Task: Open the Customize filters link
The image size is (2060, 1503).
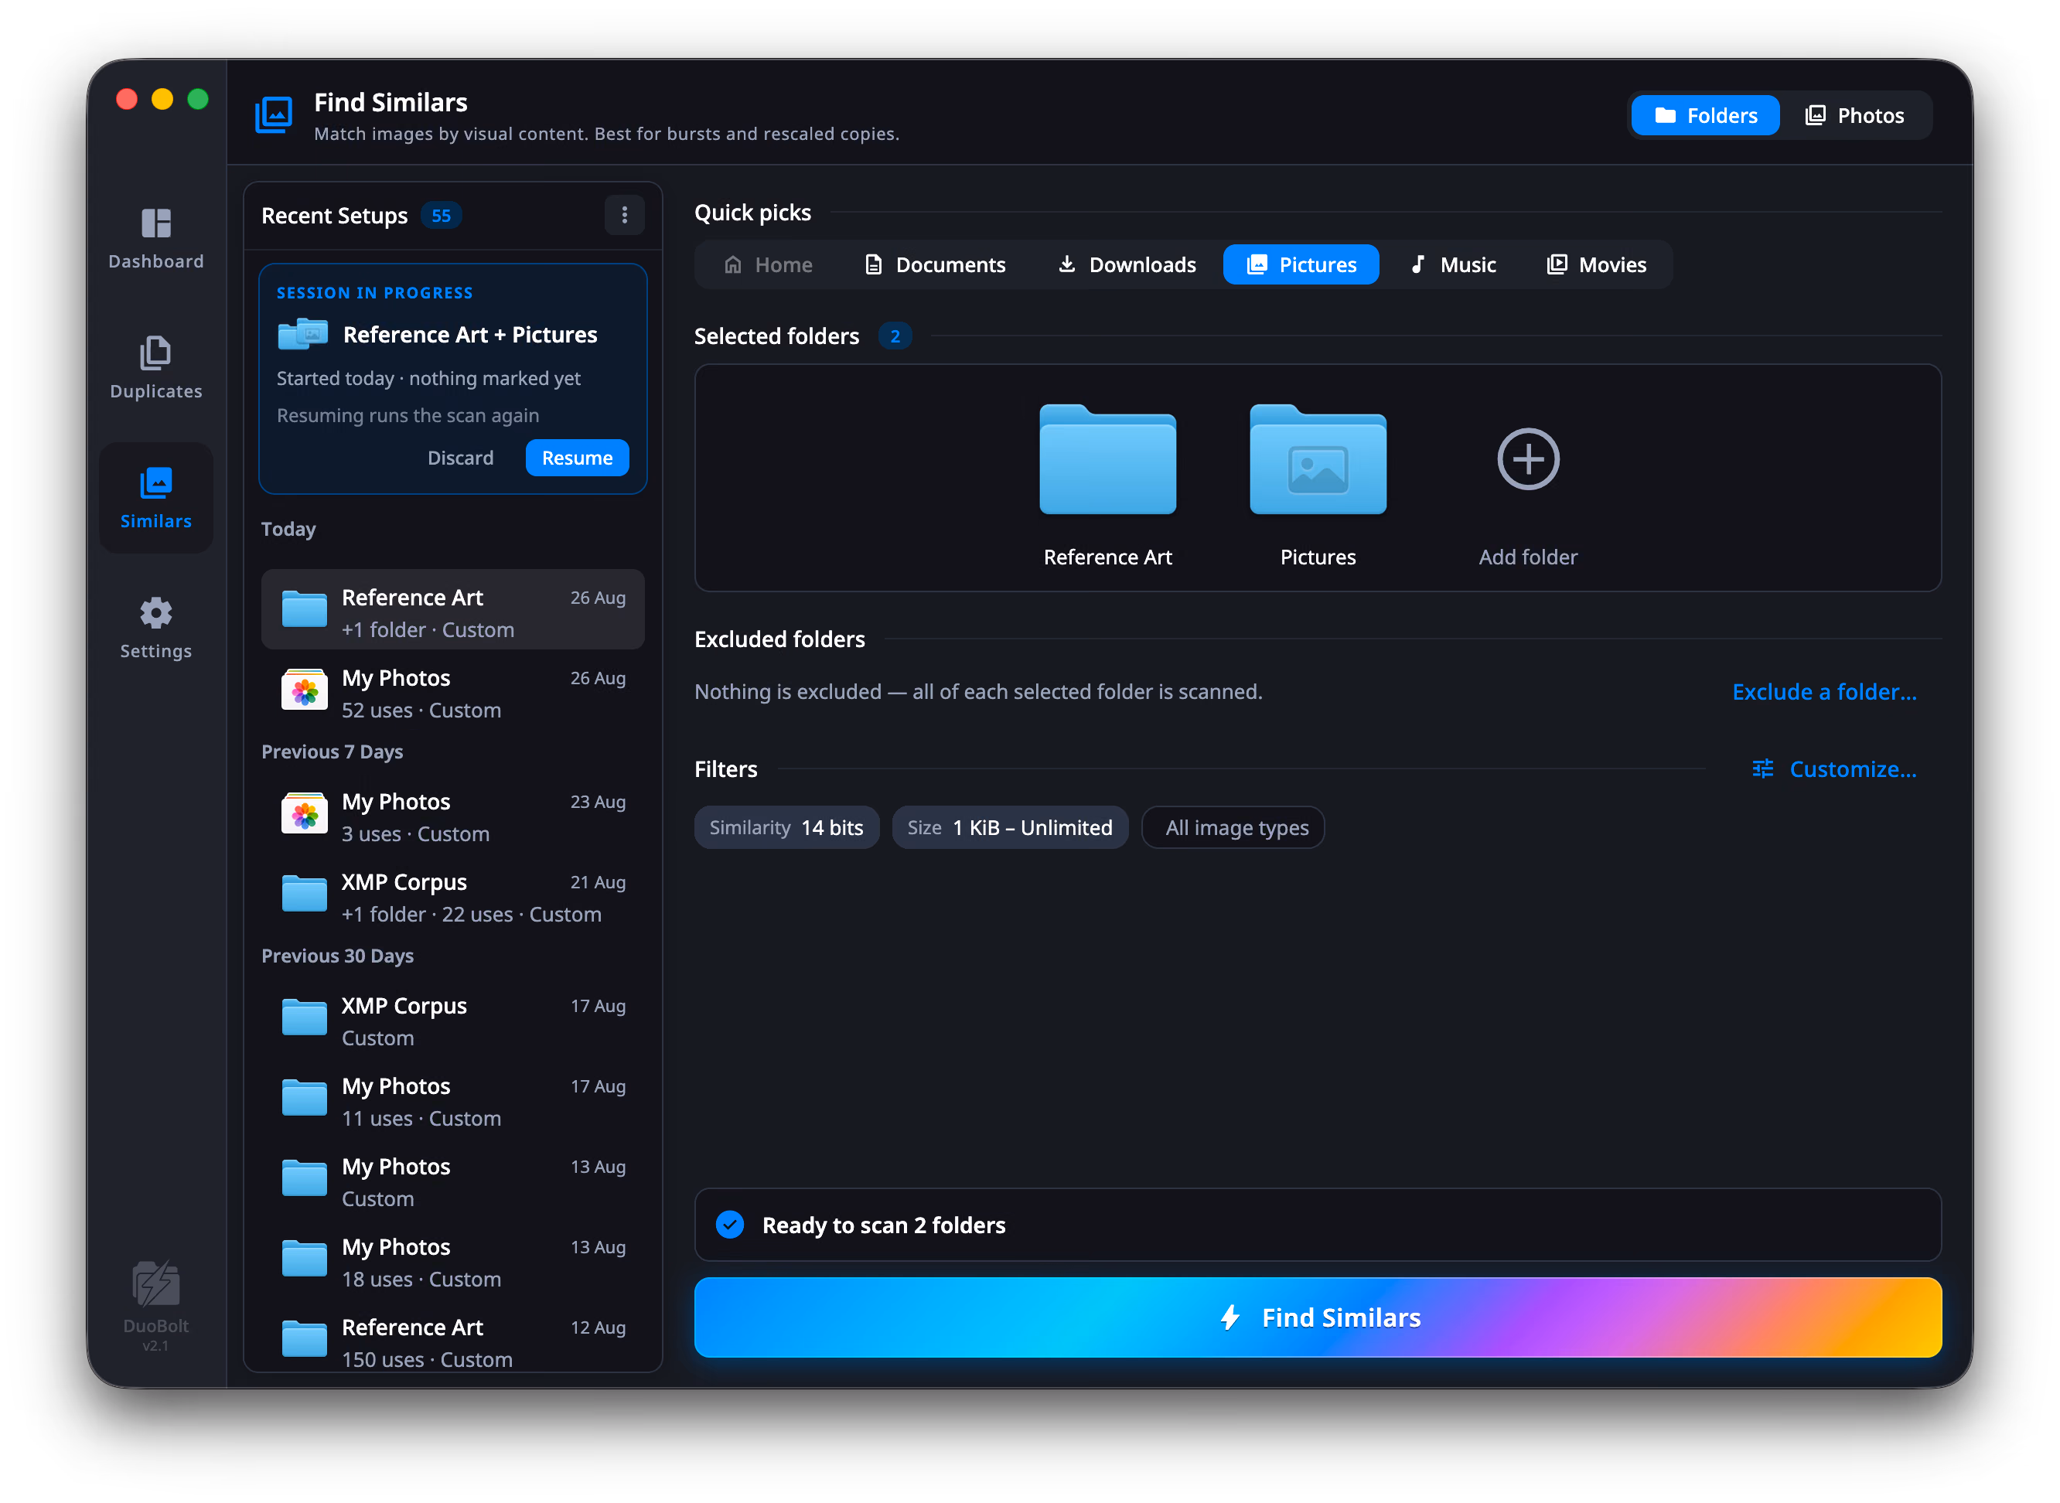Action: pos(1834,770)
